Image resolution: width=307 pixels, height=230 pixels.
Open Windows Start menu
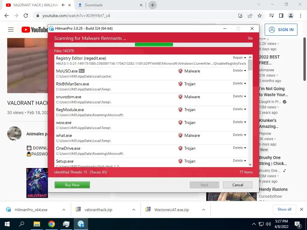[7, 224]
